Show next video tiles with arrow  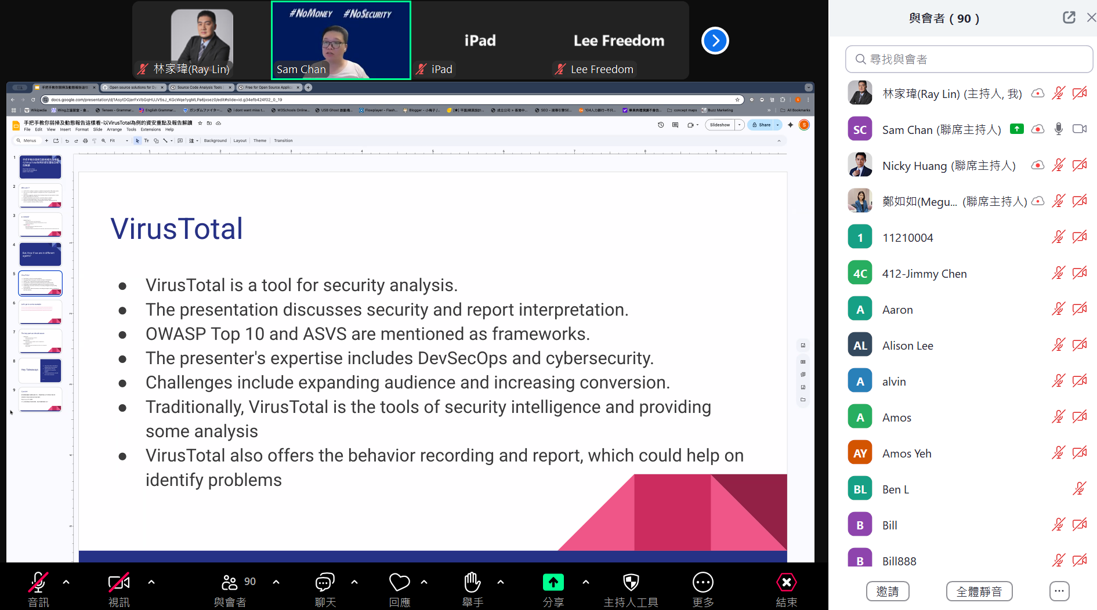click(715, 41)
